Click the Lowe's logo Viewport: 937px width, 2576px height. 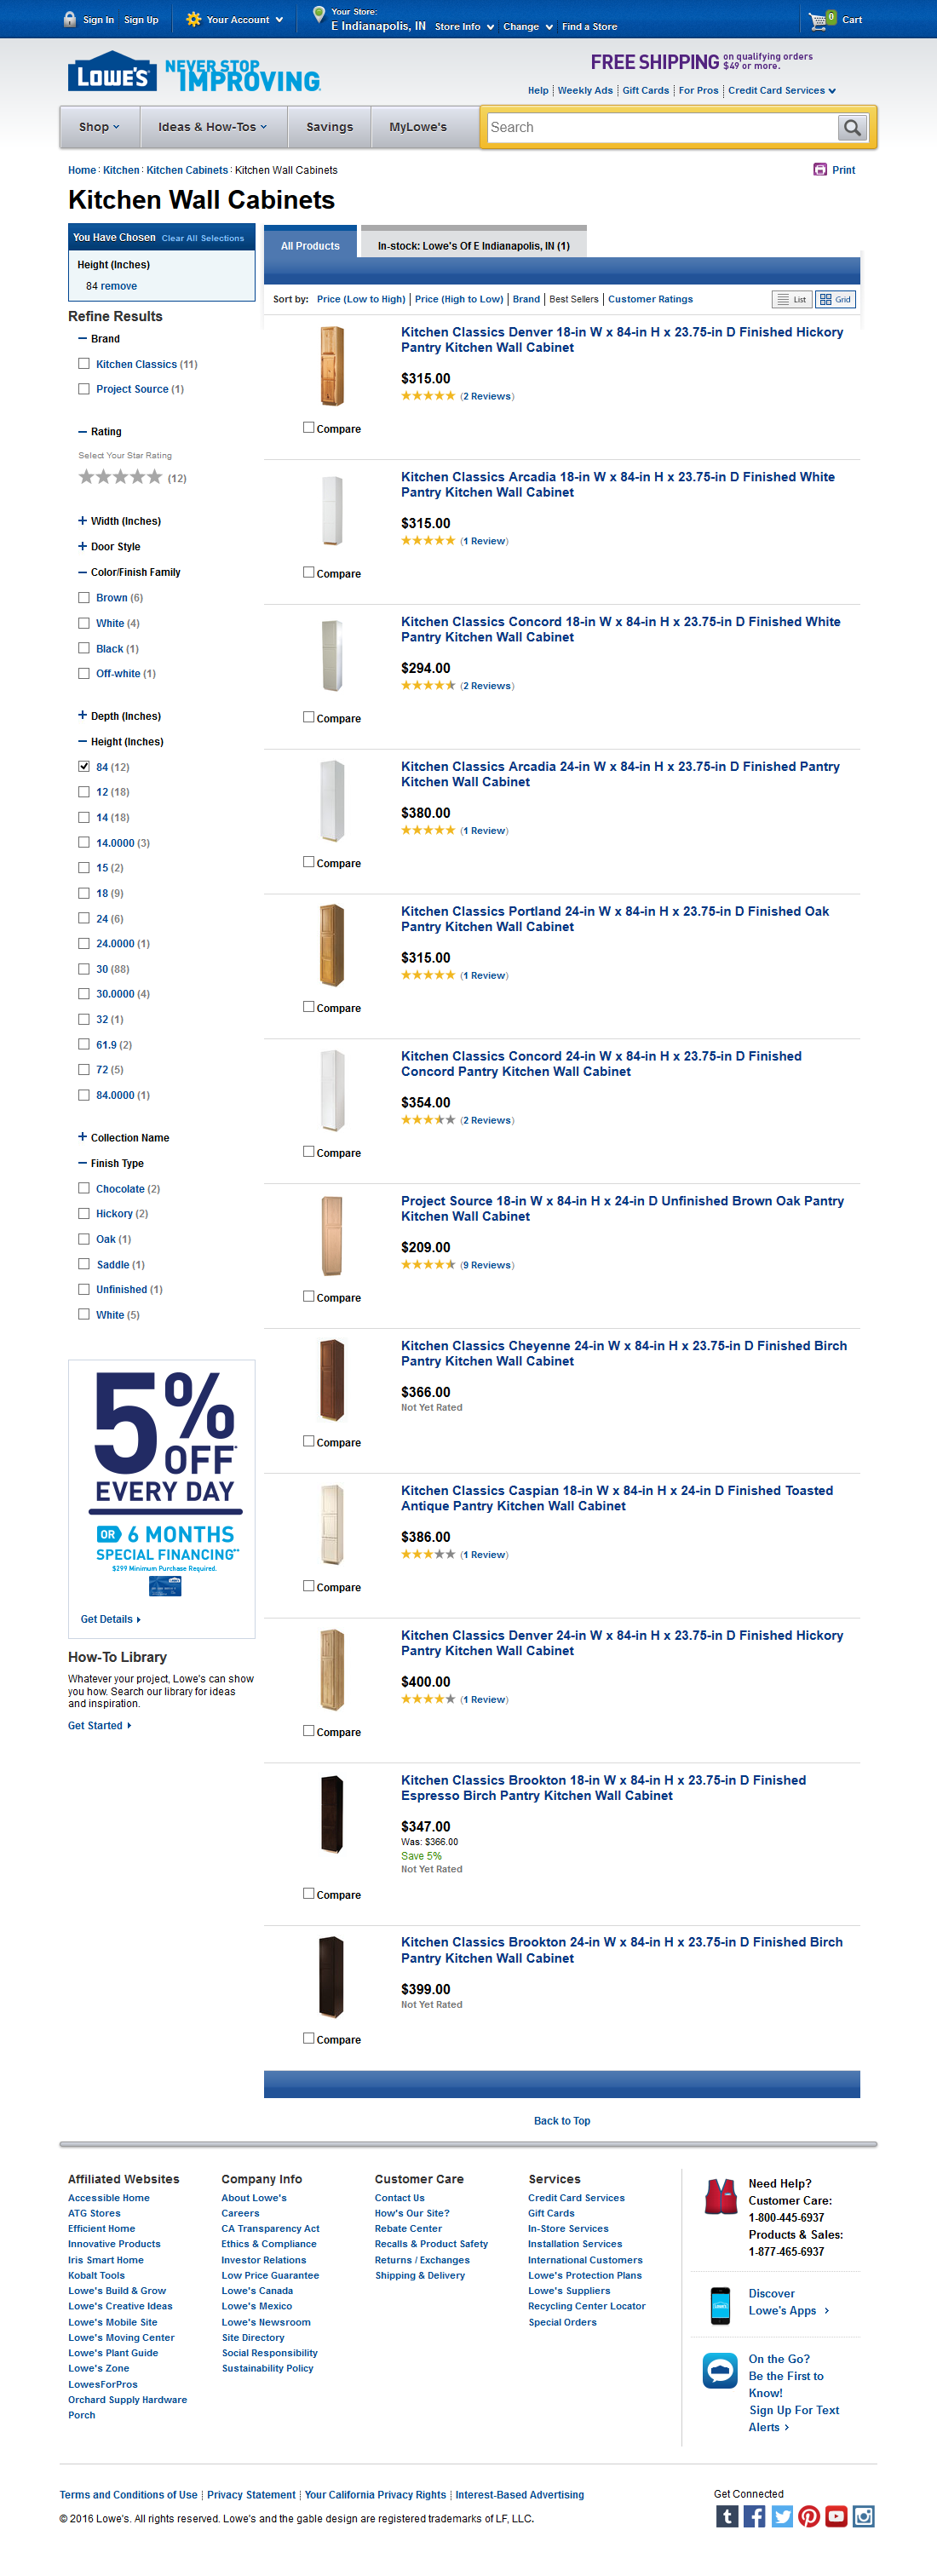[112, 73]
